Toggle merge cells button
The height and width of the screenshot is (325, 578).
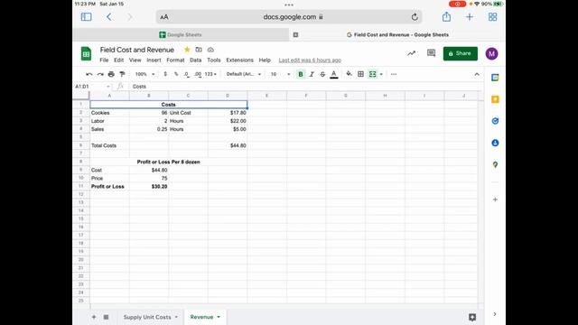[x=373, y=74]
